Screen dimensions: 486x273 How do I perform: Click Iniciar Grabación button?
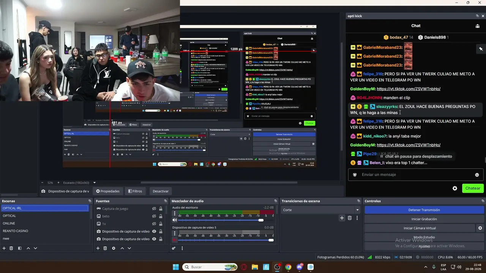coord(424,219)
